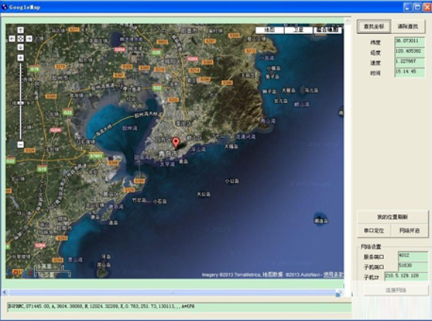The width and height of the screenshot is (432, 321).
Task: Click the 经度 label
Action: pos(375,53)
